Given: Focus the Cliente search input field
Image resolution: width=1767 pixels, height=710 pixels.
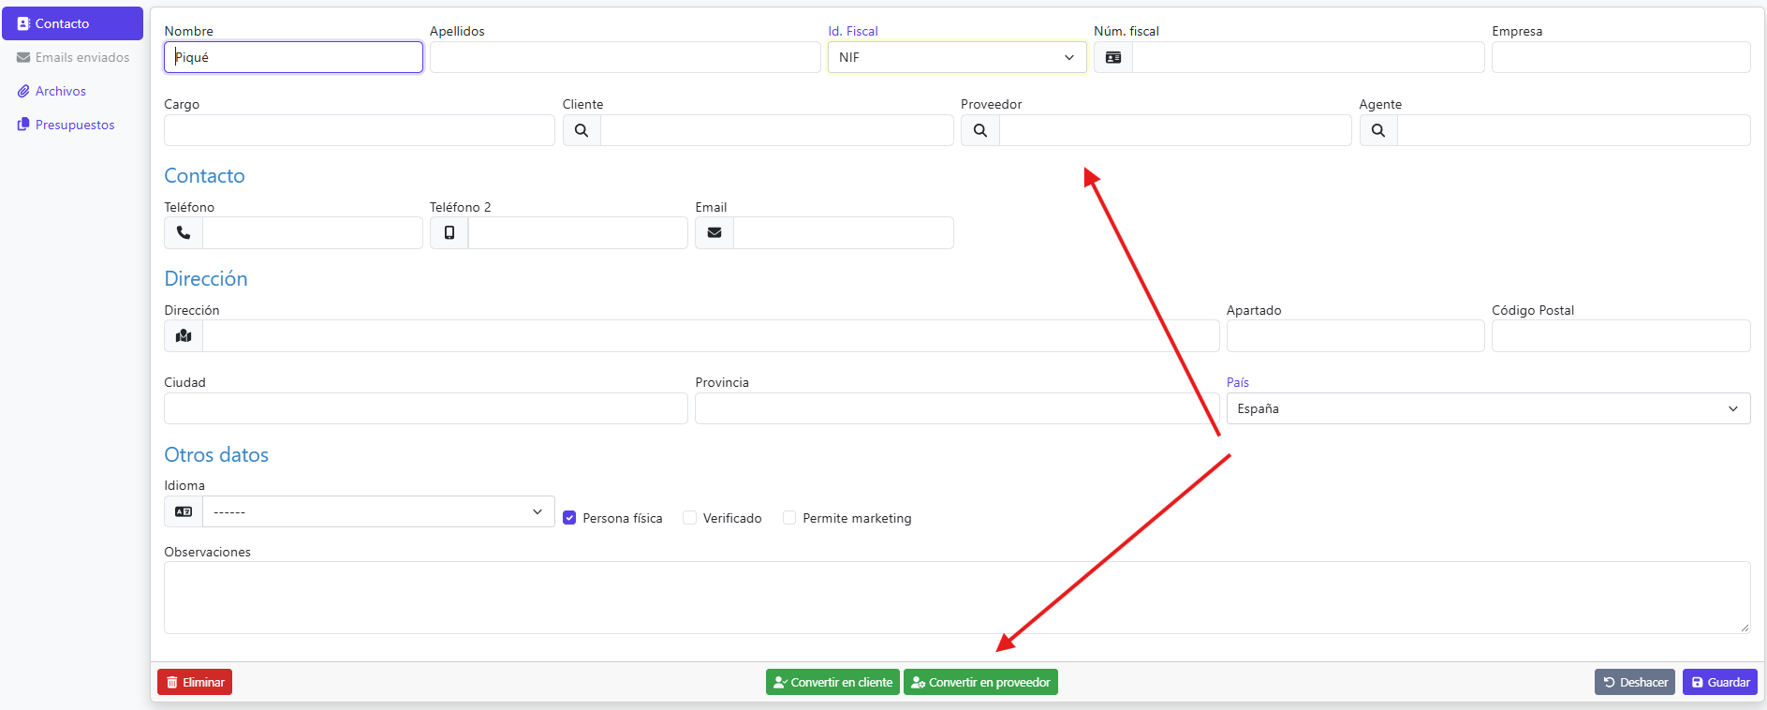Looking at the screenshot, I should [777, 130].
